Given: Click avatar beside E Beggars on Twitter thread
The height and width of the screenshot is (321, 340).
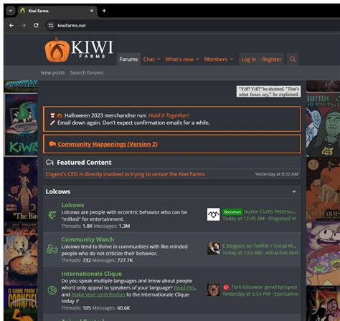Looking at the screenshot, I should tap(213, 249).
